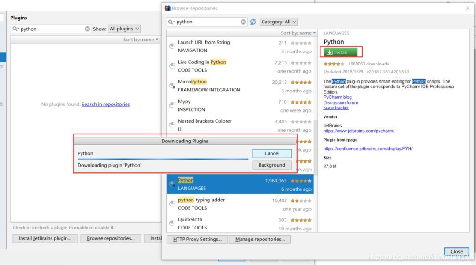Focus the Plugins panel search field
Screen dimensions: 476x265
51,29
